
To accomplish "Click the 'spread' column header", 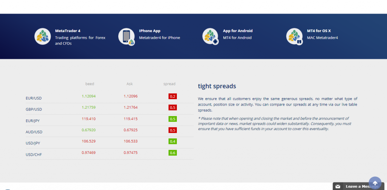I will pos(169,84).
